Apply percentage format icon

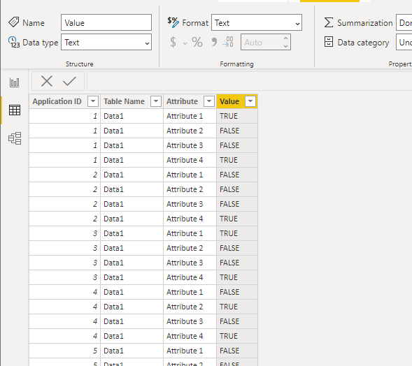tap(197, 42)
